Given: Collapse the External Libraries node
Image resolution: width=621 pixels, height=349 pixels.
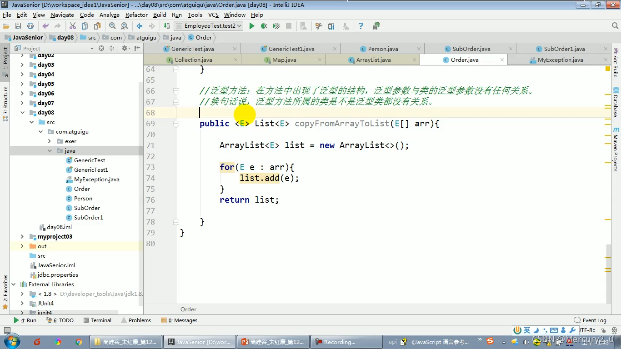Looking at the screenshot, I should click(13, 284).
